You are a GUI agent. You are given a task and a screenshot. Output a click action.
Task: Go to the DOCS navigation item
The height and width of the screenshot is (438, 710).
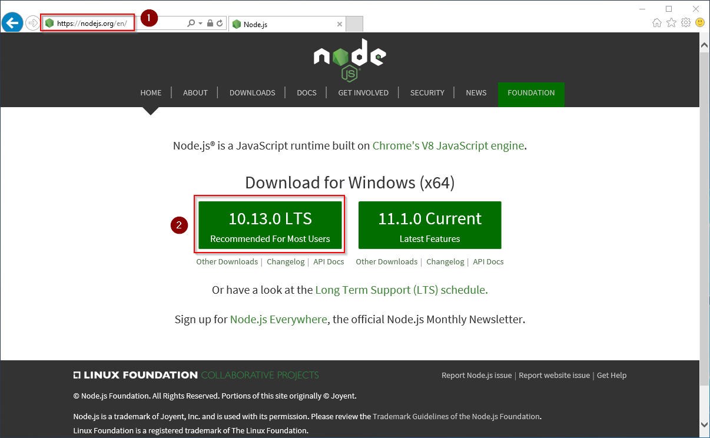pos(307,93)
